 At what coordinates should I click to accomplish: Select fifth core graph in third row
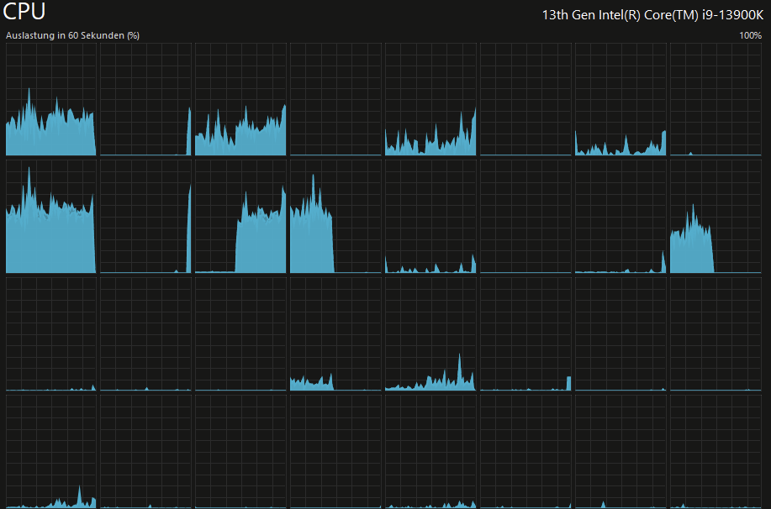point(430,334)
